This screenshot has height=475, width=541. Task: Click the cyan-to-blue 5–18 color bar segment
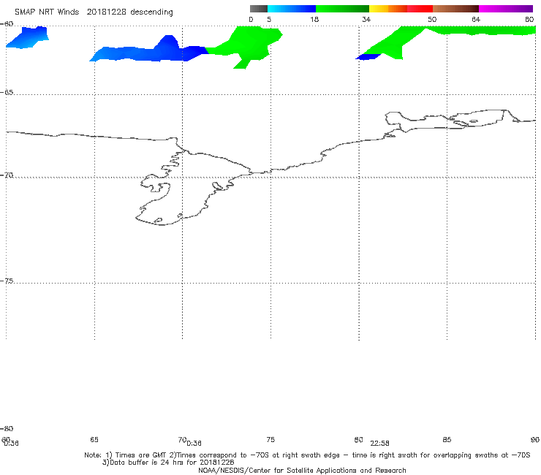tap(292, 9)
